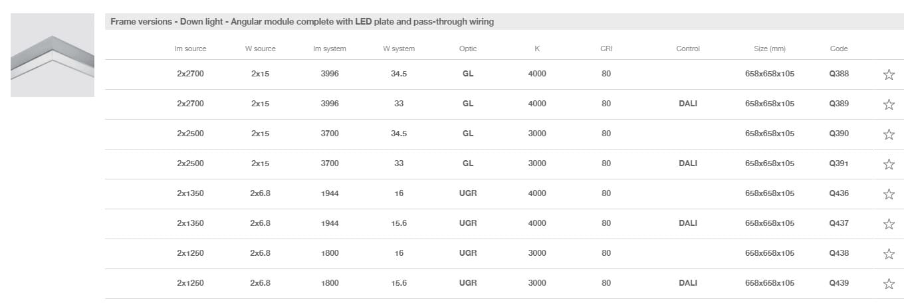Image resolution: width=918 pixels, height=305 pixels.
Task: Click the Code column header
Action: [839, 49]
